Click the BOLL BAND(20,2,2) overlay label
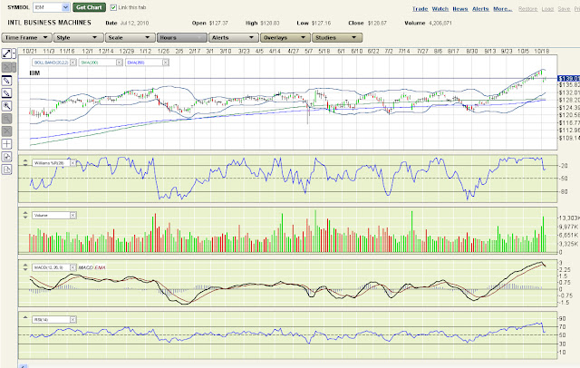The width and height of the screenshot is (580, 368). (x=51, y=63)
